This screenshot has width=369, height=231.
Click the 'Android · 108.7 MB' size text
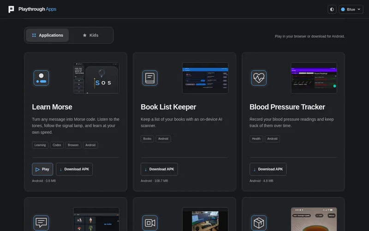(155, 181)
